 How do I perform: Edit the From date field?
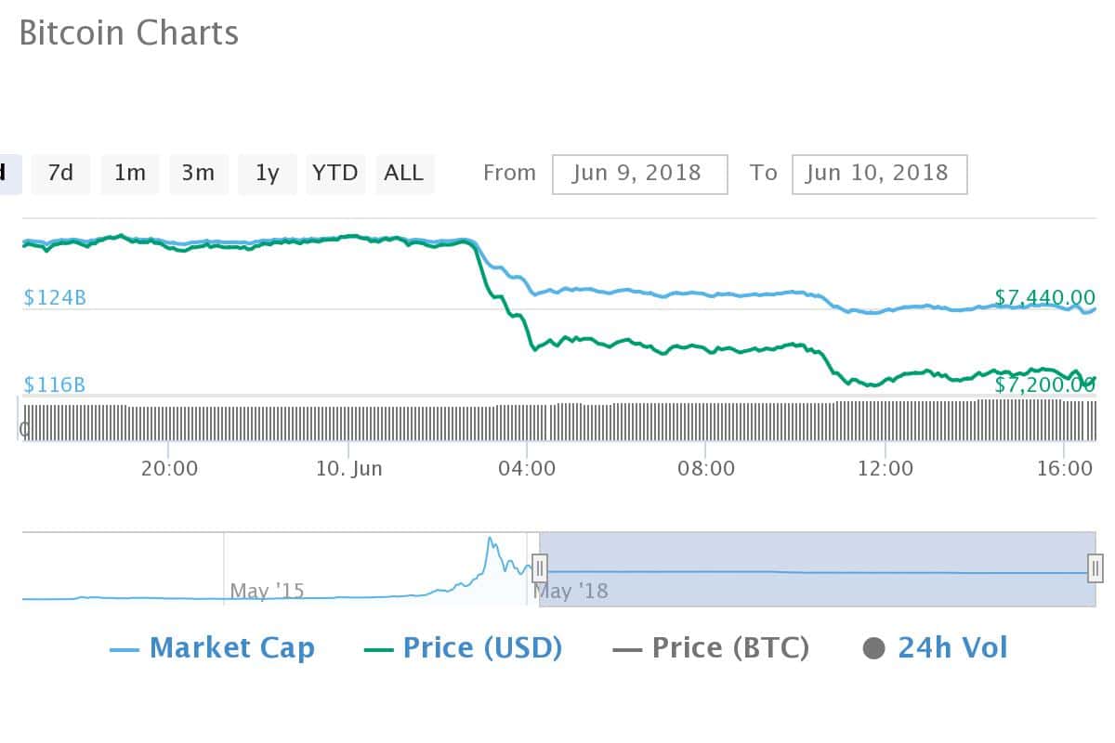tap(639, 174)
